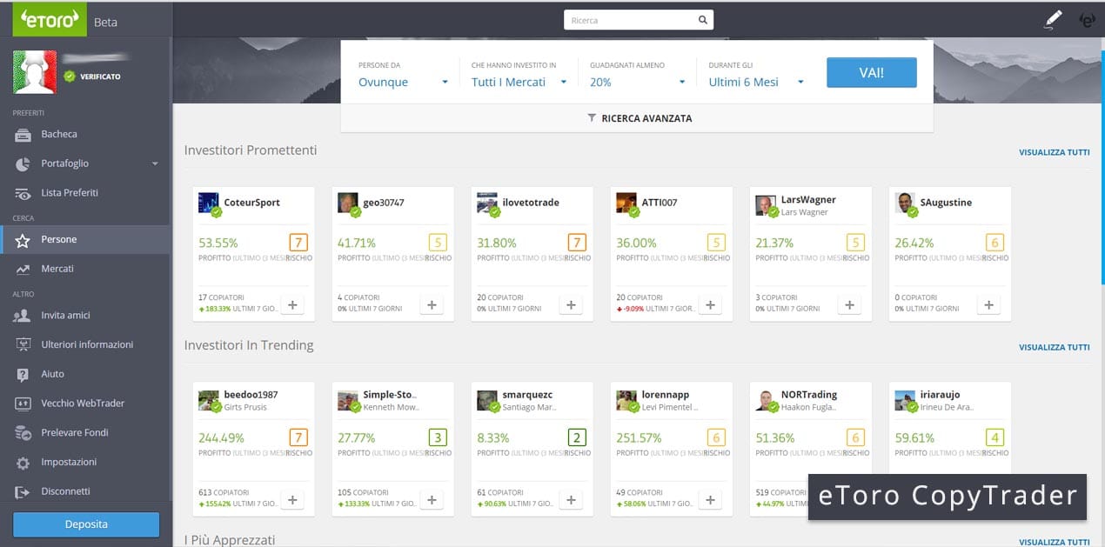Add ilovetotrade with plus button
This screenshot has width=1105, height=547.
pyautogui.click(x=571, y=305)
